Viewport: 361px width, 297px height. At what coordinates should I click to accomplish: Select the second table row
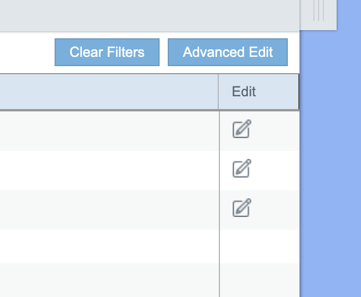[x=109, y=169]
